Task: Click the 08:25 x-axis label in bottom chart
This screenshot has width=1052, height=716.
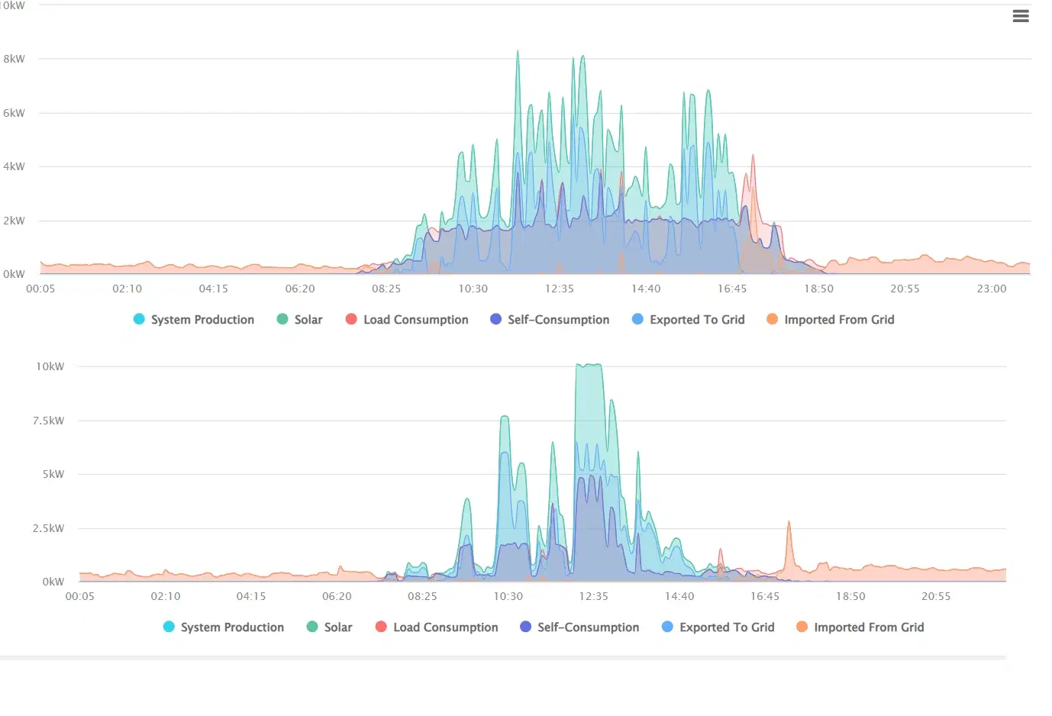Action: (422, 596)
